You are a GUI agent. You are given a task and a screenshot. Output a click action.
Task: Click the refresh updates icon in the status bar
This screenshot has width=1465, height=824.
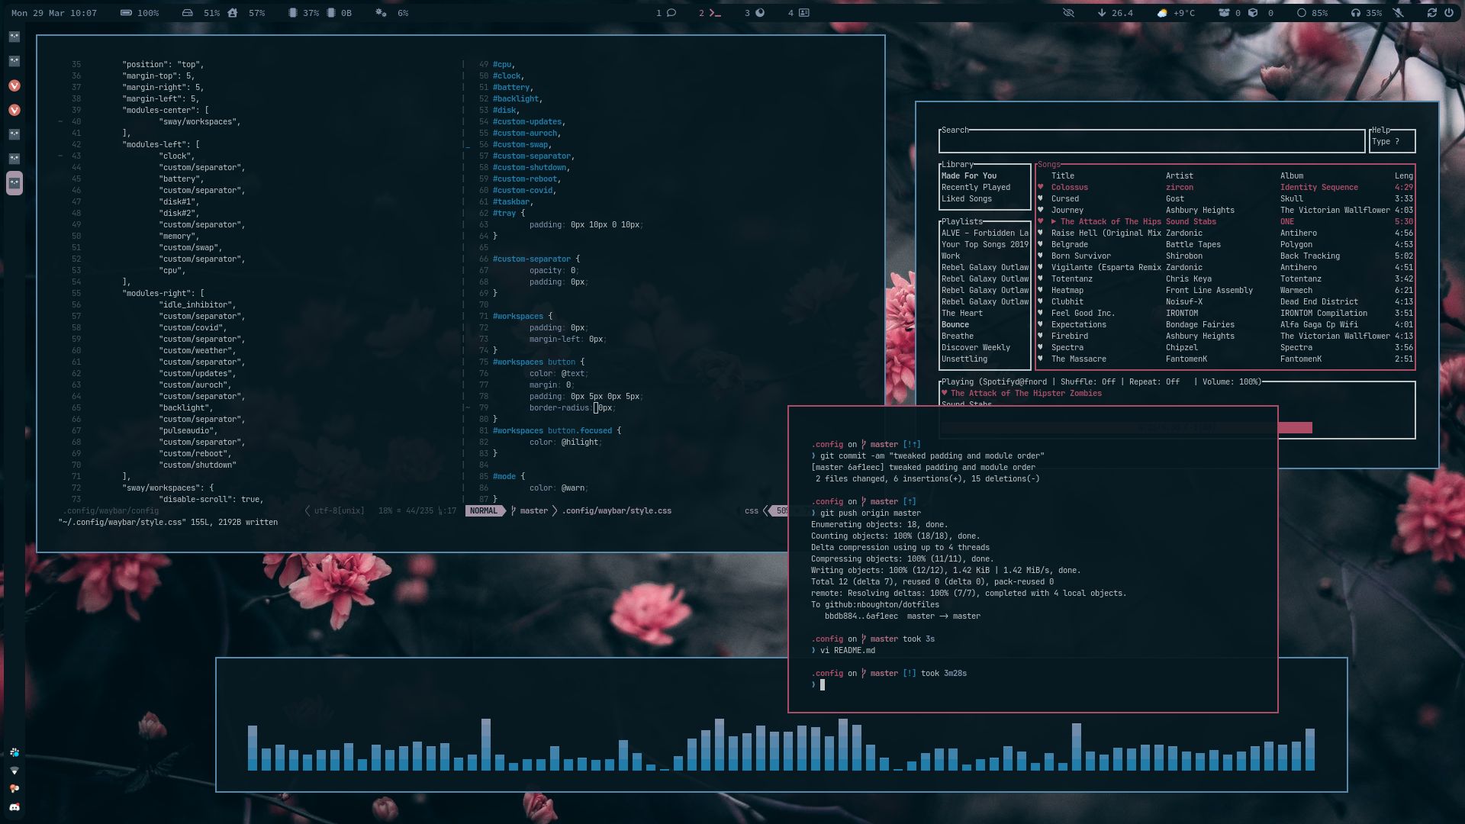[x=1431, y=12]
